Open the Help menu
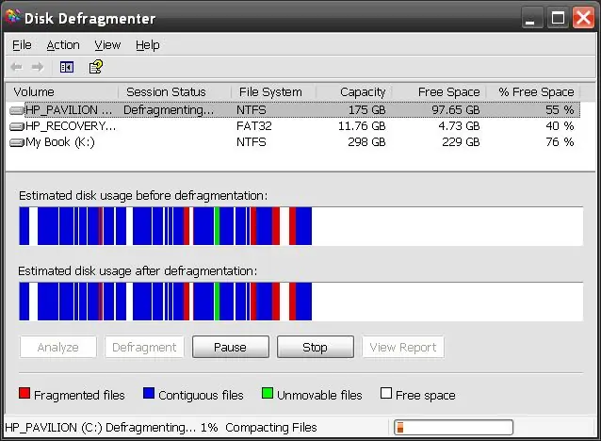Screen dimensions: 601x441 (x=148, y=45)
